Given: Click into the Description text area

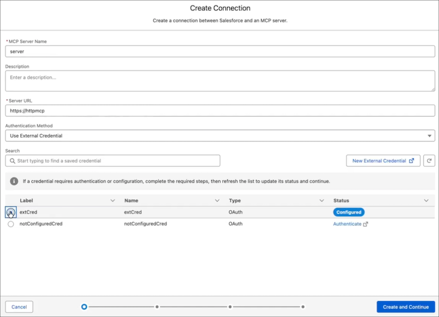Looking at the screenshot, I should (220, 81).
